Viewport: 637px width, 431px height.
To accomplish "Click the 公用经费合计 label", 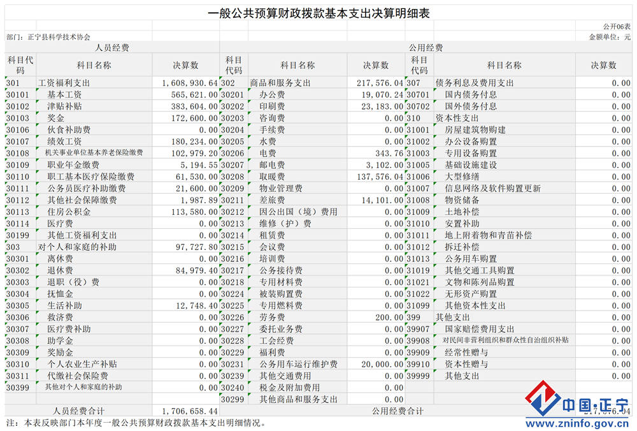I will [x=397, y=411].
